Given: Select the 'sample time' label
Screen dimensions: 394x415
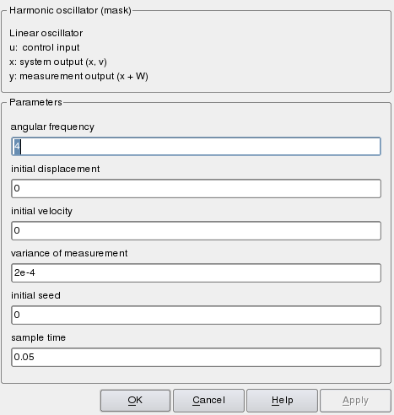Looking at the screenshot, I should (38, 337).
